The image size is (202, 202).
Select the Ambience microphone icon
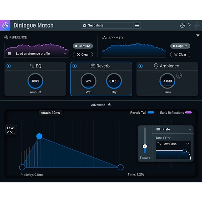pos(157,66)
